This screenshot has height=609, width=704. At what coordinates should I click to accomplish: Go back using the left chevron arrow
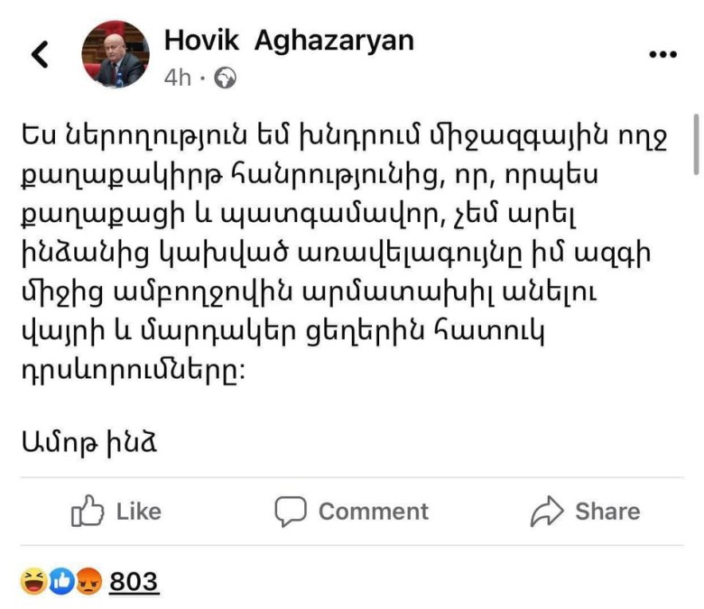point(40,54)
